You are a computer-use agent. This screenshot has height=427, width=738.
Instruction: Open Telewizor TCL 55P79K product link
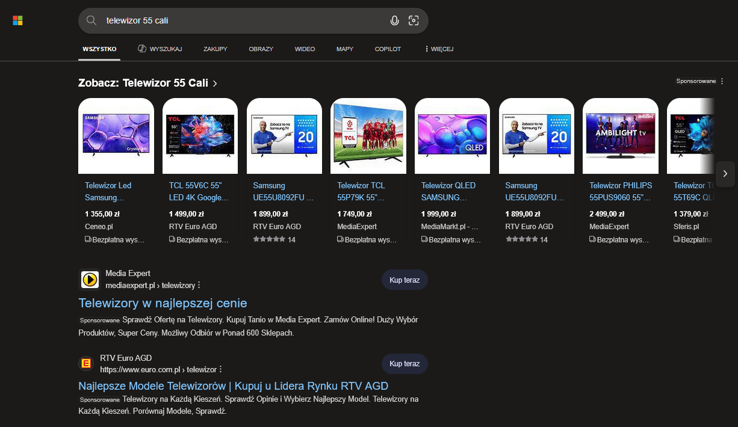pyautogui.click(x=362, y=191)
